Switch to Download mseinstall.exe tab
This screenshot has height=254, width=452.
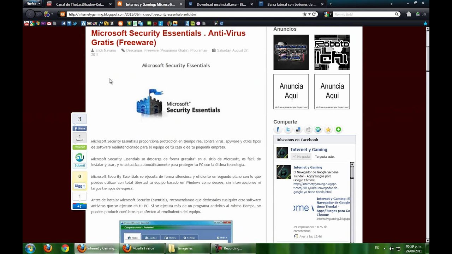point(221,4)
